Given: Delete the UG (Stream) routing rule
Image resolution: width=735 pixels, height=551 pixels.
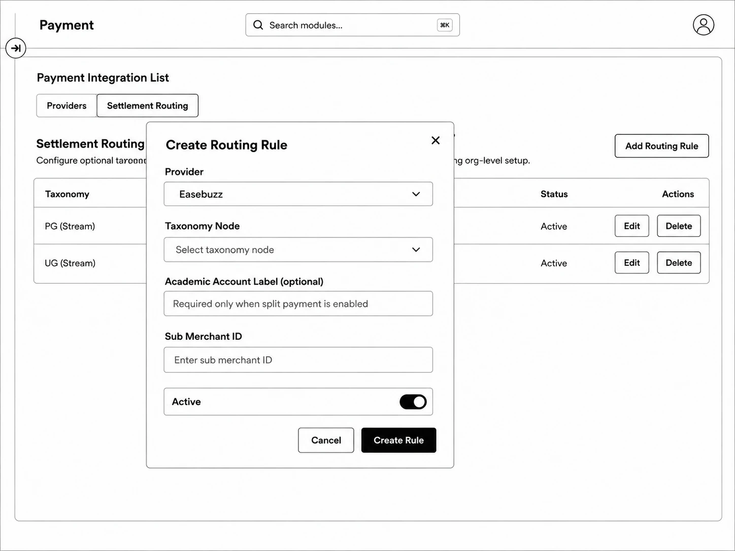Looking at the screenshot, I should click(679, 263).
